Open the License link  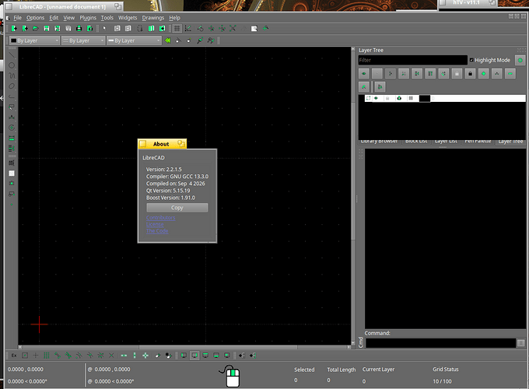[x=155, y=224]
